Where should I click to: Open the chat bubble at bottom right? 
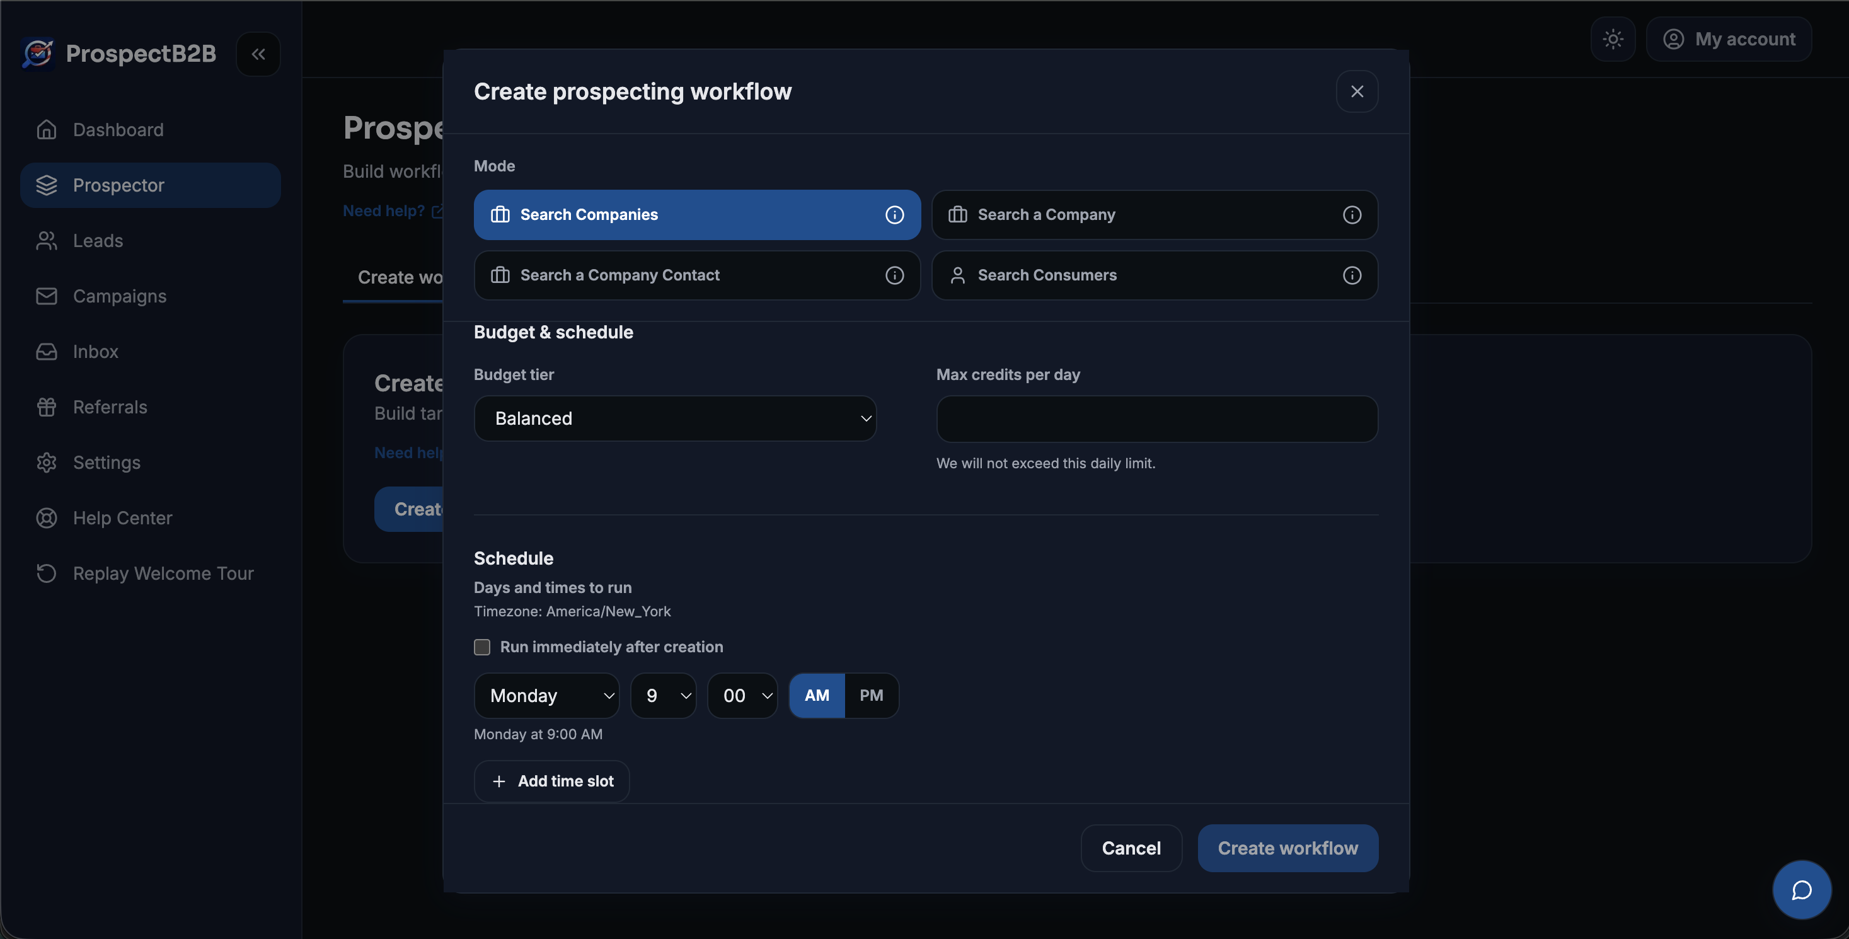[x=1802, y=889]
